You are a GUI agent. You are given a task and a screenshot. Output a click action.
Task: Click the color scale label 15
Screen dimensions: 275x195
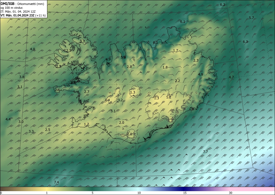pyautogui.click(x=185, y=193)
